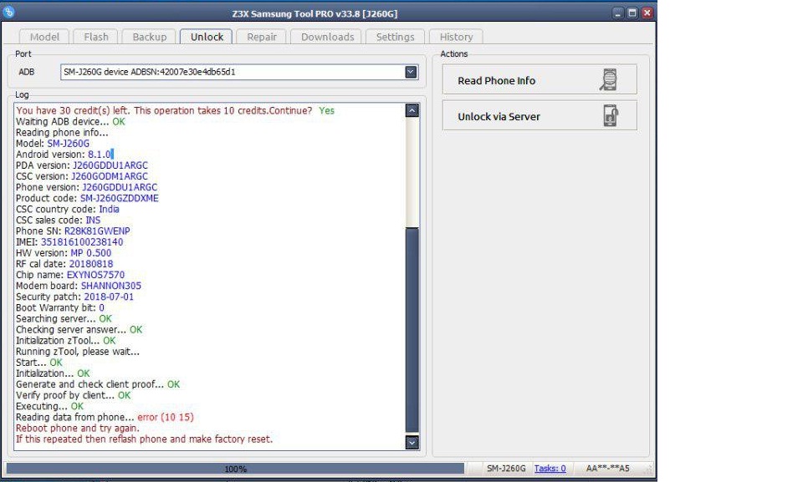Expand the ADB port dropdown arrow
Screen dimensions: 803x482
pos(411,72)
